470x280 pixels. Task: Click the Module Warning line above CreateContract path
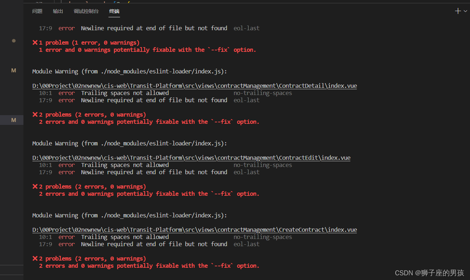[130, 216]
